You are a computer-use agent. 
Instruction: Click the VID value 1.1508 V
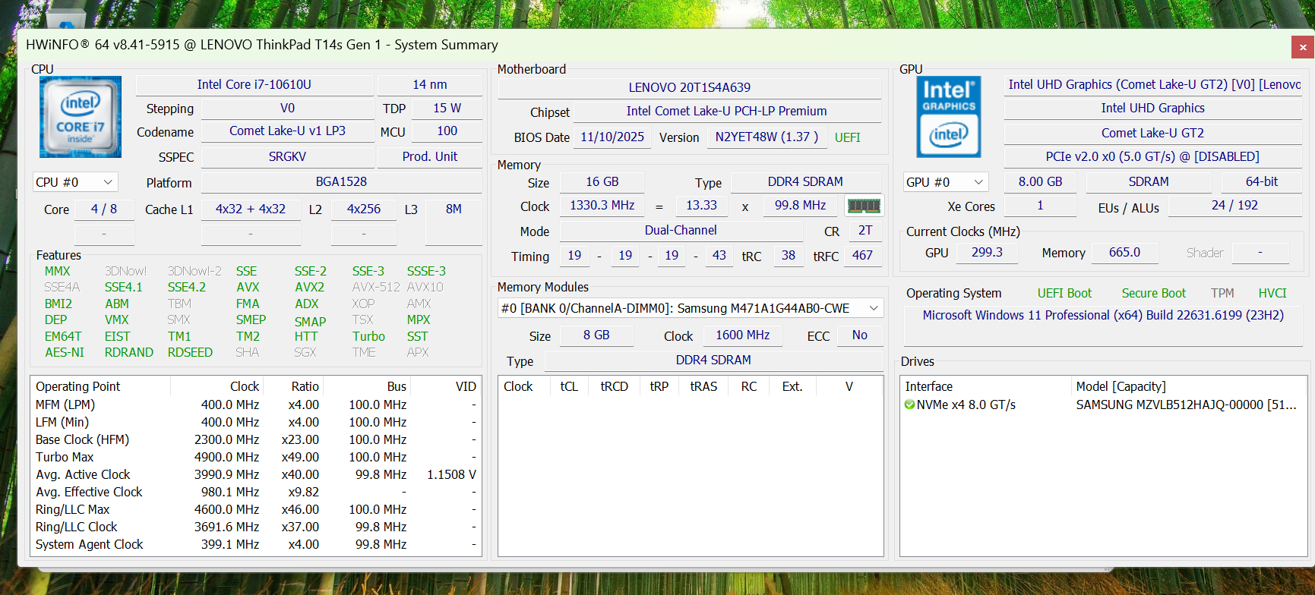tap(451, 475)
